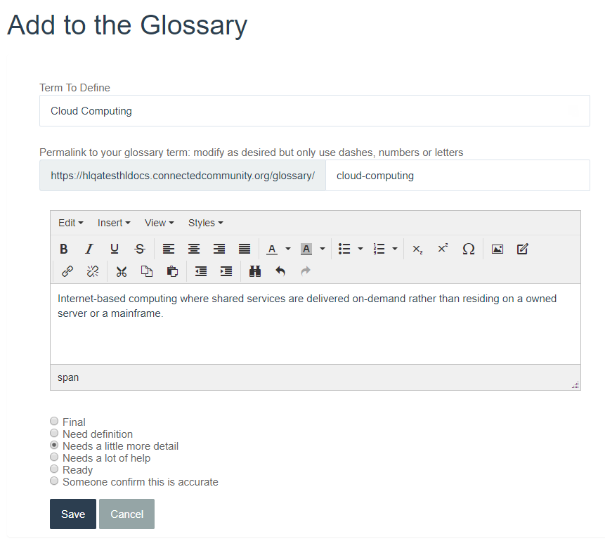Open numbered list style dropdown arrow
Viewport: 605px width, 546px height.
pyautogui.click(x=395, y=249)
